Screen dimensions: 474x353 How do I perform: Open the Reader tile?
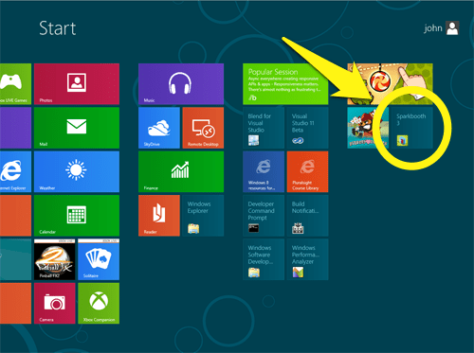point(159,216)
